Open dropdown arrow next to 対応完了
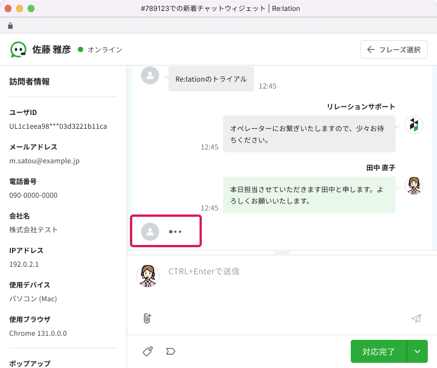 (x=417, y=351)
